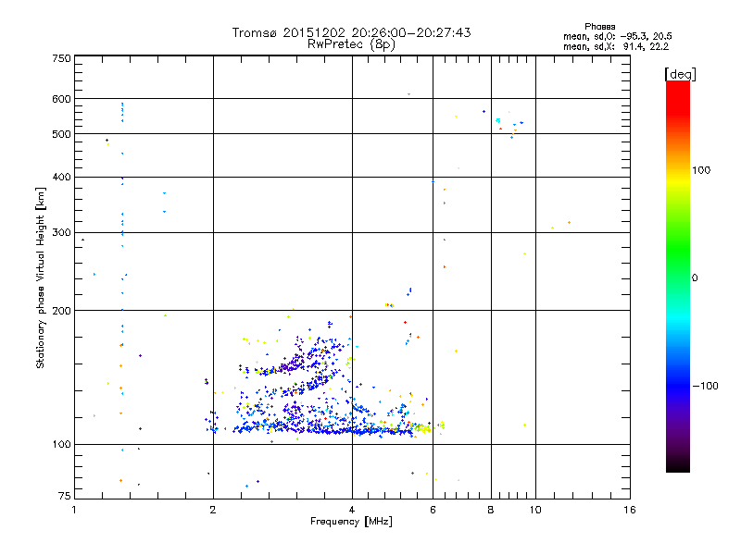Click the '-100' colorbar tick label

coord(705,386)
